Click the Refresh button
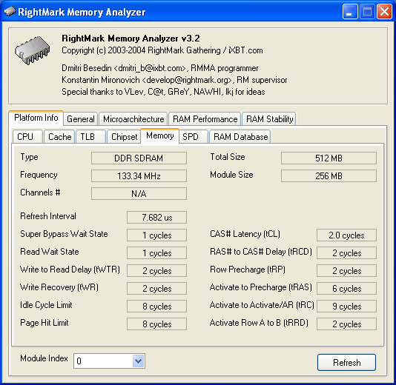Screen dimensions: 396x385 click(346, 363)
